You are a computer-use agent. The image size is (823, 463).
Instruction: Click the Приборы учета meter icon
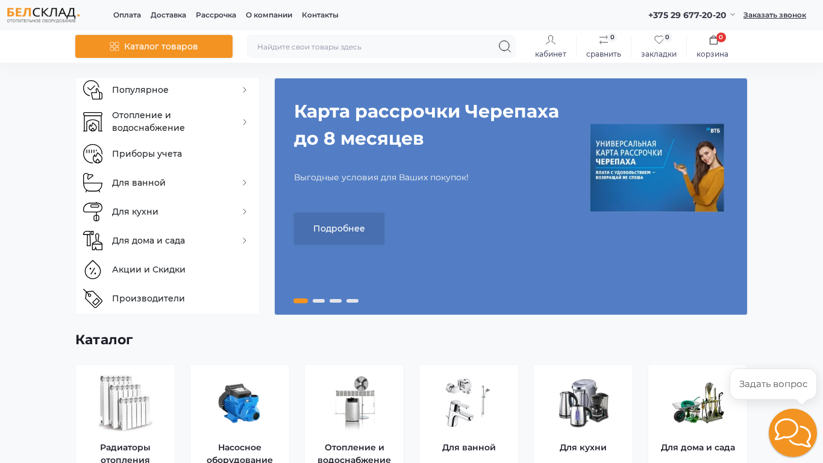93,154
